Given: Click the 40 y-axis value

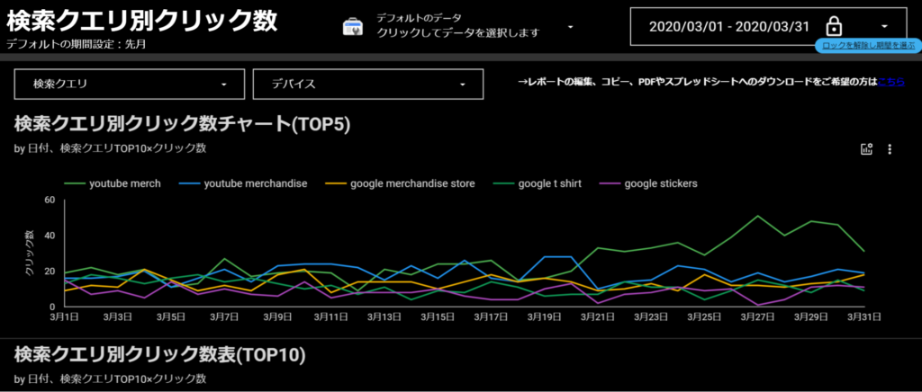Looking at the screenshot, I should [x=50, y=236].
